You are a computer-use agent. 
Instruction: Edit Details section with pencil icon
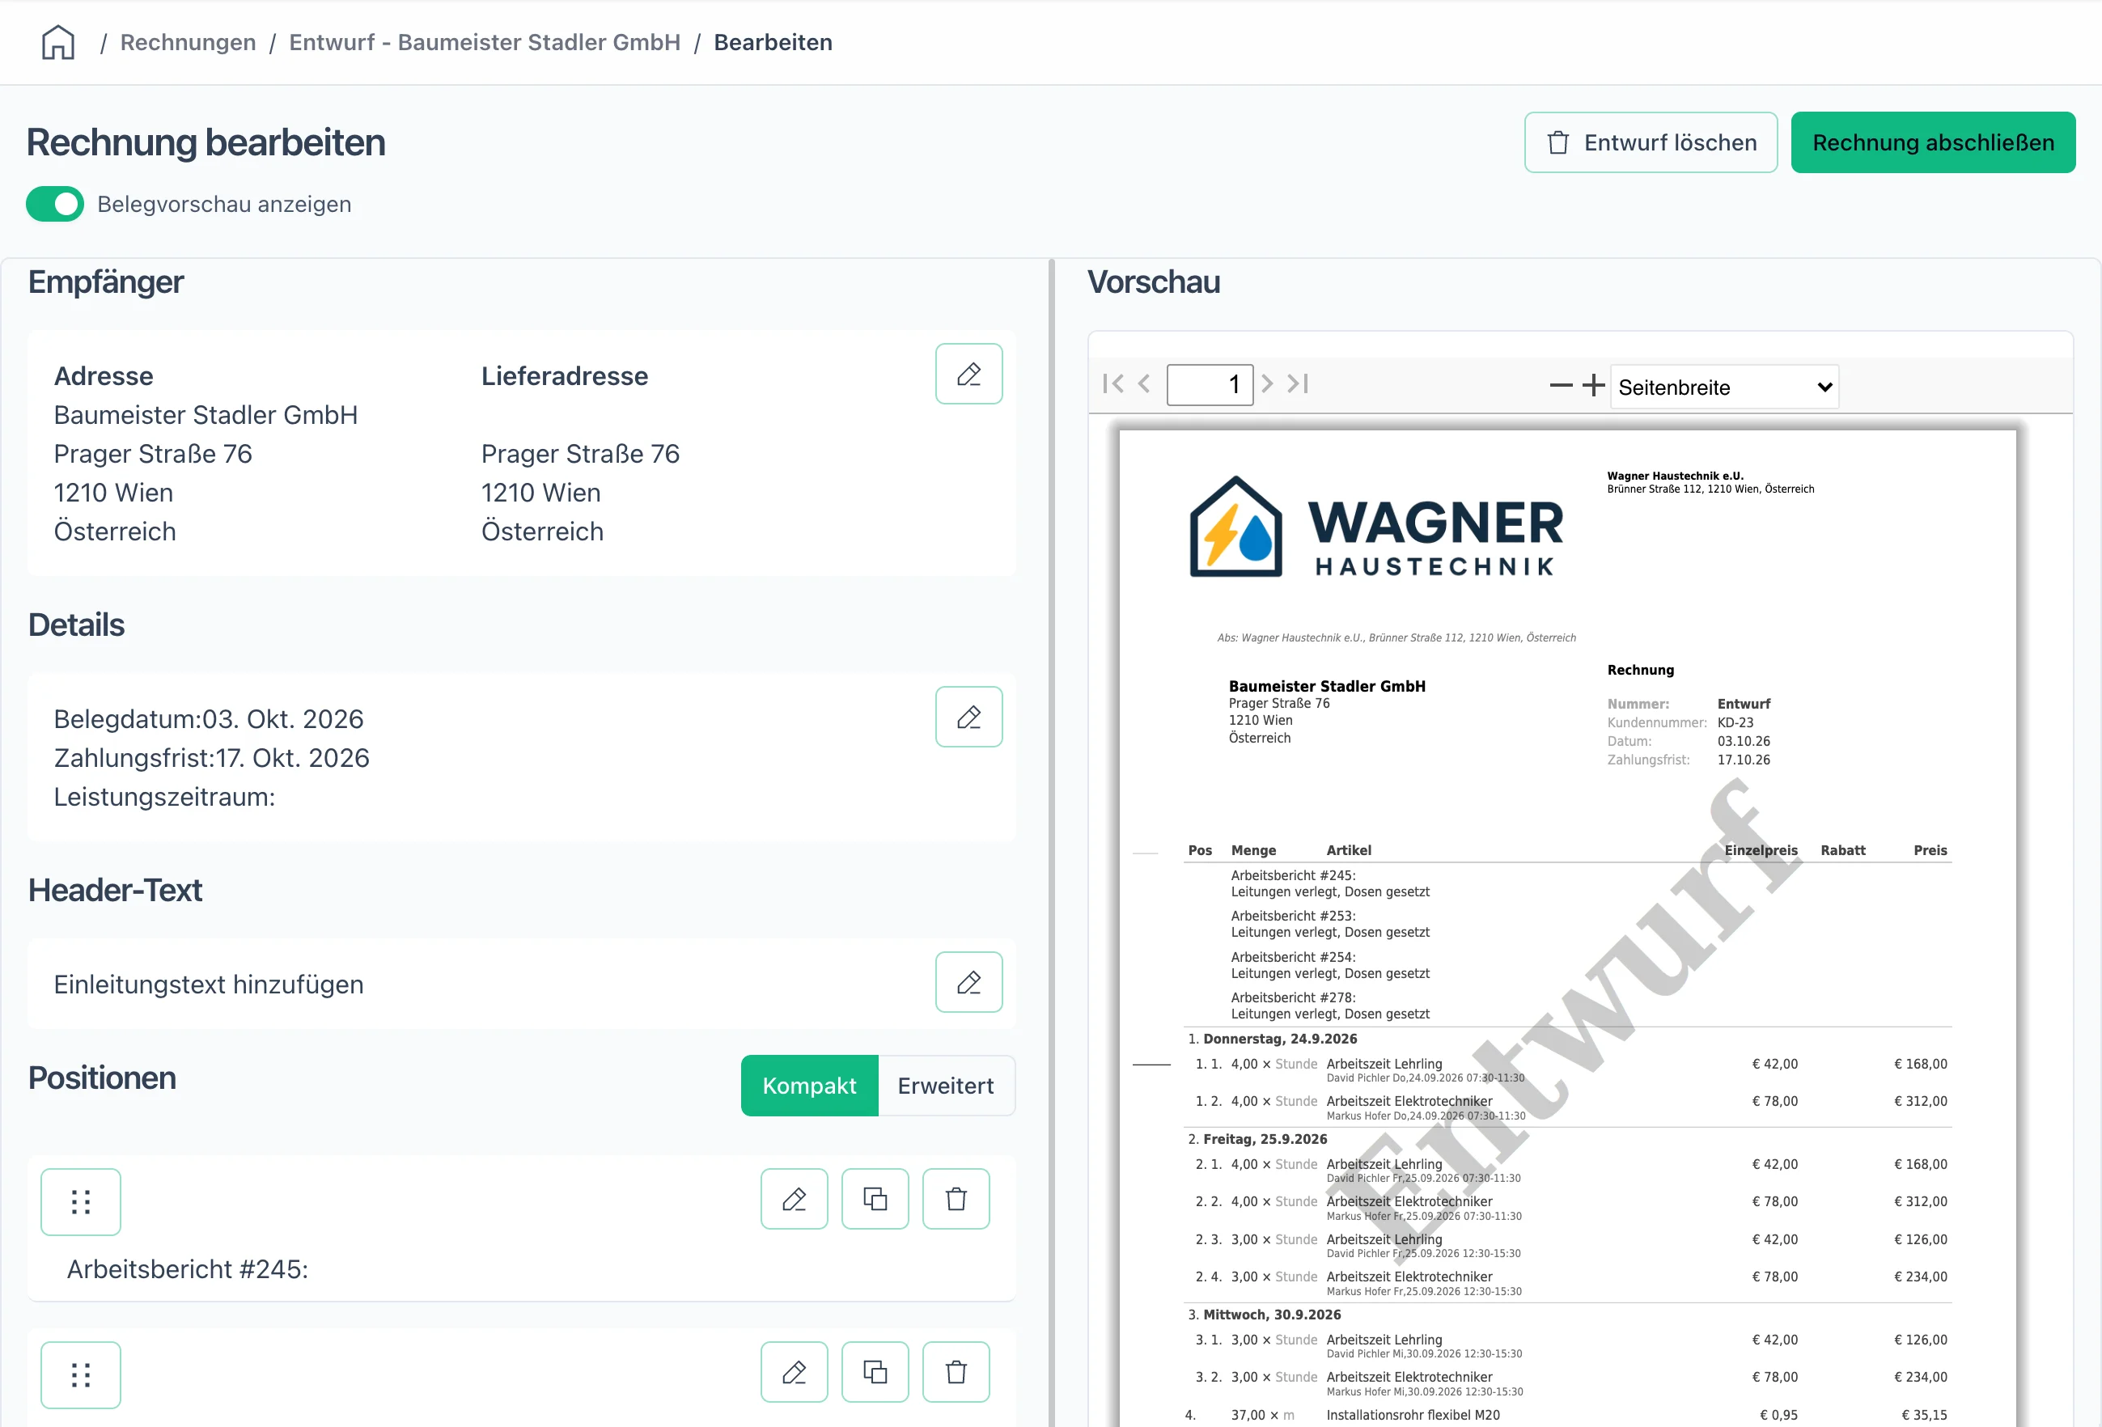pyautogui.click(x=968, y=717)
